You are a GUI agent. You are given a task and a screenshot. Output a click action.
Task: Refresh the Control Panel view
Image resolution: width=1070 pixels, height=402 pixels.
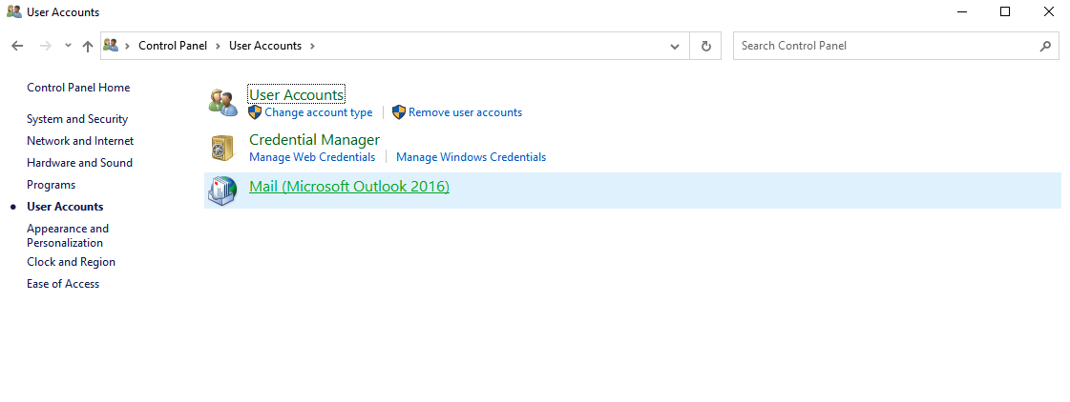point(706,46)
